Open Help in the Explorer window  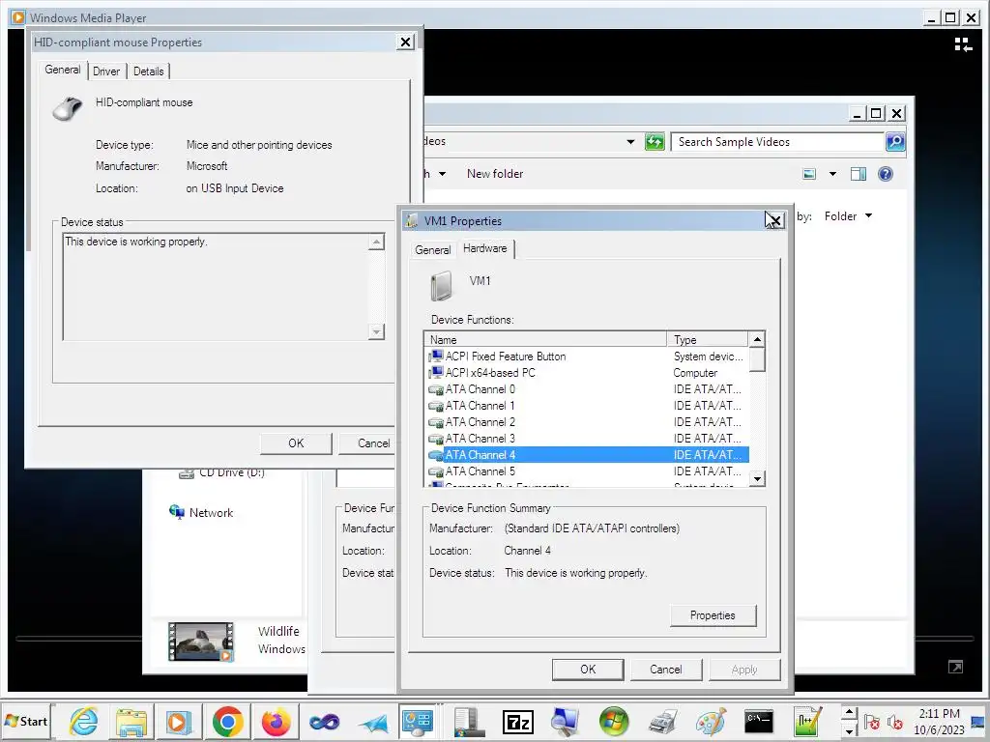click(886, 174)
